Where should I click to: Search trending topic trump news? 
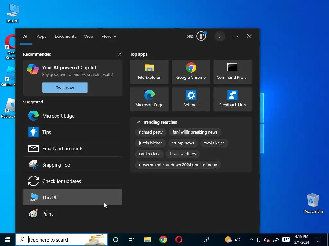(x=183, y=143)
